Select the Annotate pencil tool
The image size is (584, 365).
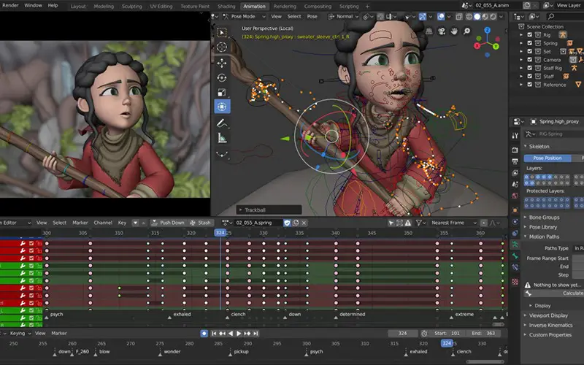tap(222, 123)
